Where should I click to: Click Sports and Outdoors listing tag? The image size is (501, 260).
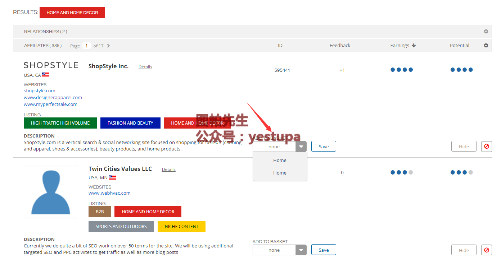click(x=121, y=227)
